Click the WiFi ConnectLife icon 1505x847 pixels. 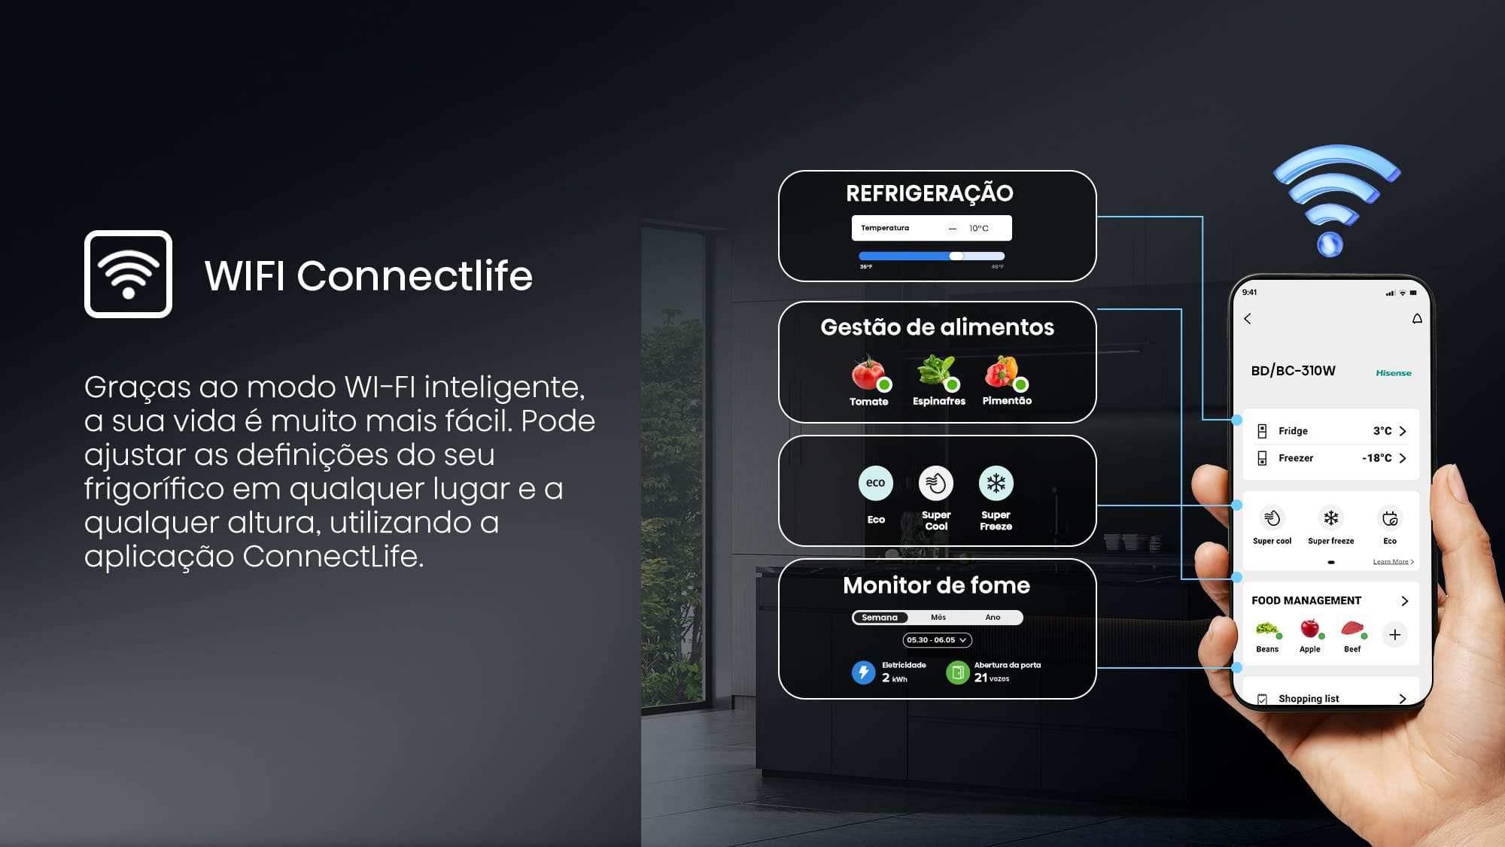tap(126, 276)
